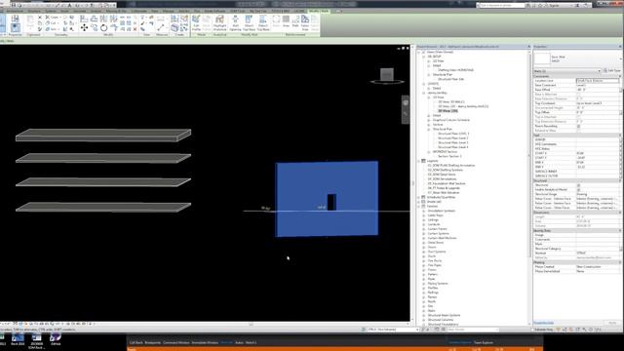Open the wall type selector dropdown
624x351 pixels.
[621, 58]
